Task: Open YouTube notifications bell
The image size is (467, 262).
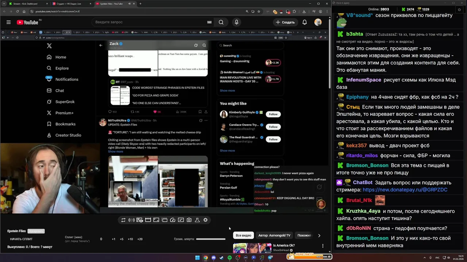Action: click(x=304, y=22)
